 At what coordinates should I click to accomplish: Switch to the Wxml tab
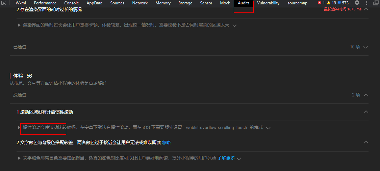[21, 3]
